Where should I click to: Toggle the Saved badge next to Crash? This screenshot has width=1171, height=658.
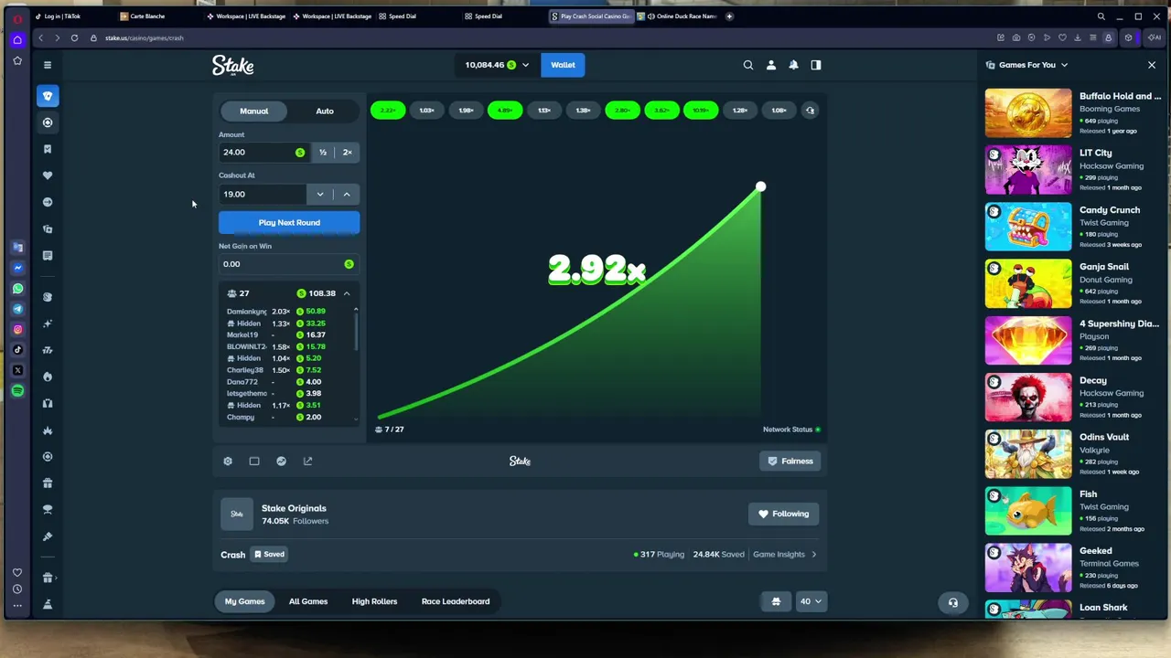tap(269, 555)
